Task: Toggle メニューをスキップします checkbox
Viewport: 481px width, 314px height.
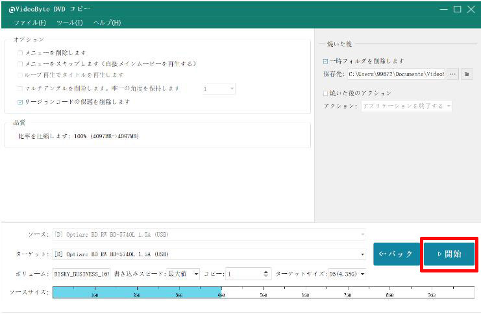Action: click(x=21, y=64)
